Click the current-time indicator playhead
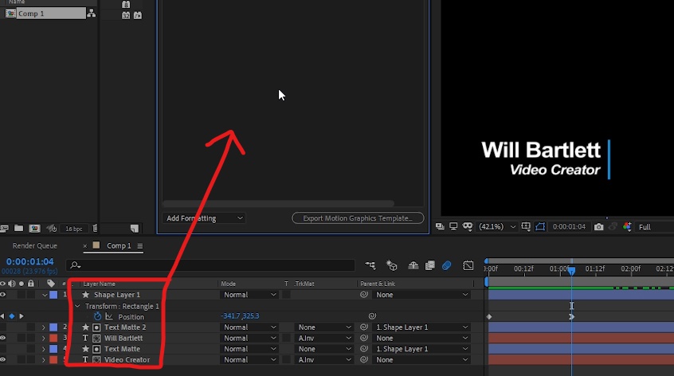This screenshot has height=376, width=674. click(x=571, y=270)
